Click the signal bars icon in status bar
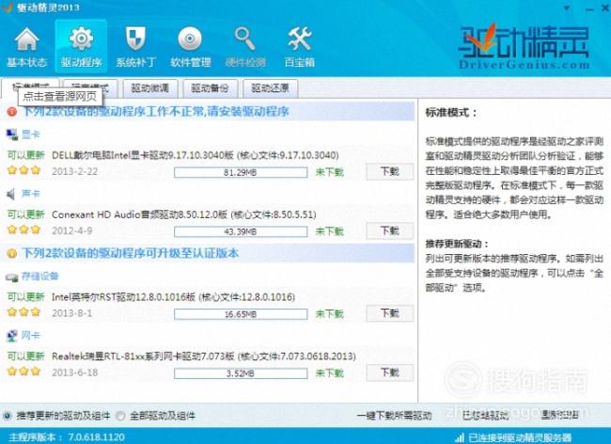This screenshot has width=611, height=444. (x=460, y=437)
